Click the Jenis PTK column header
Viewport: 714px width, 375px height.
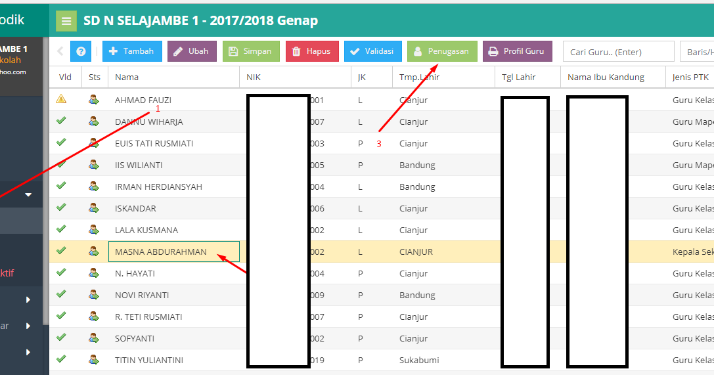tap(690, 77)
